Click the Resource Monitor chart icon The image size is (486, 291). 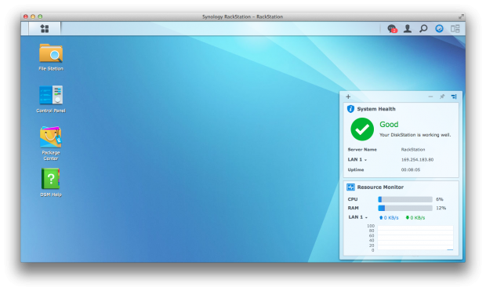tap(350, 187)
